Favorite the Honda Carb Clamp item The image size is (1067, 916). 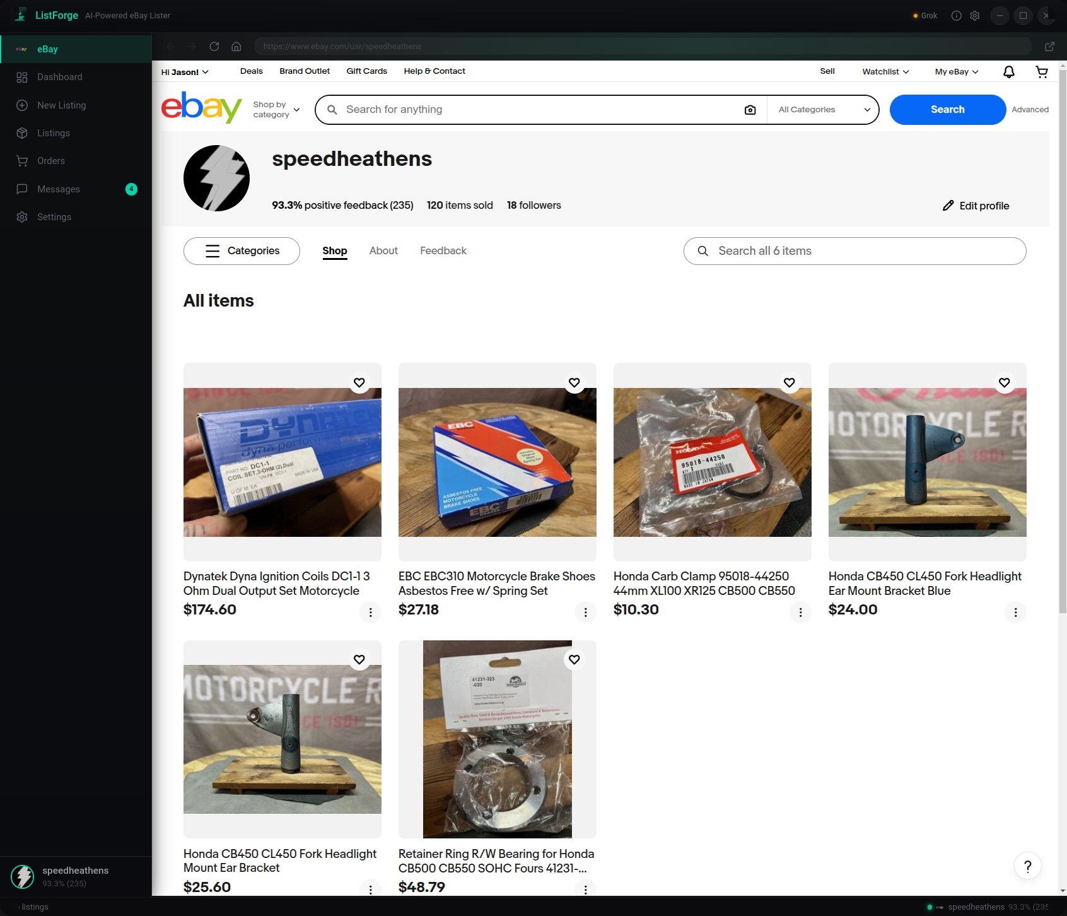click(790, 382)
